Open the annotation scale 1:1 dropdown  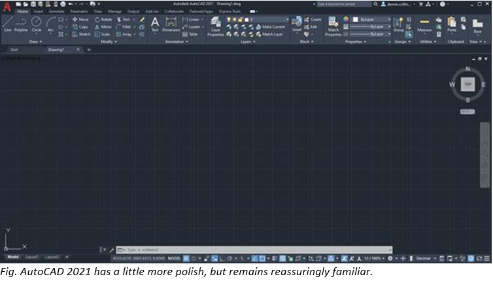(374, 258)
